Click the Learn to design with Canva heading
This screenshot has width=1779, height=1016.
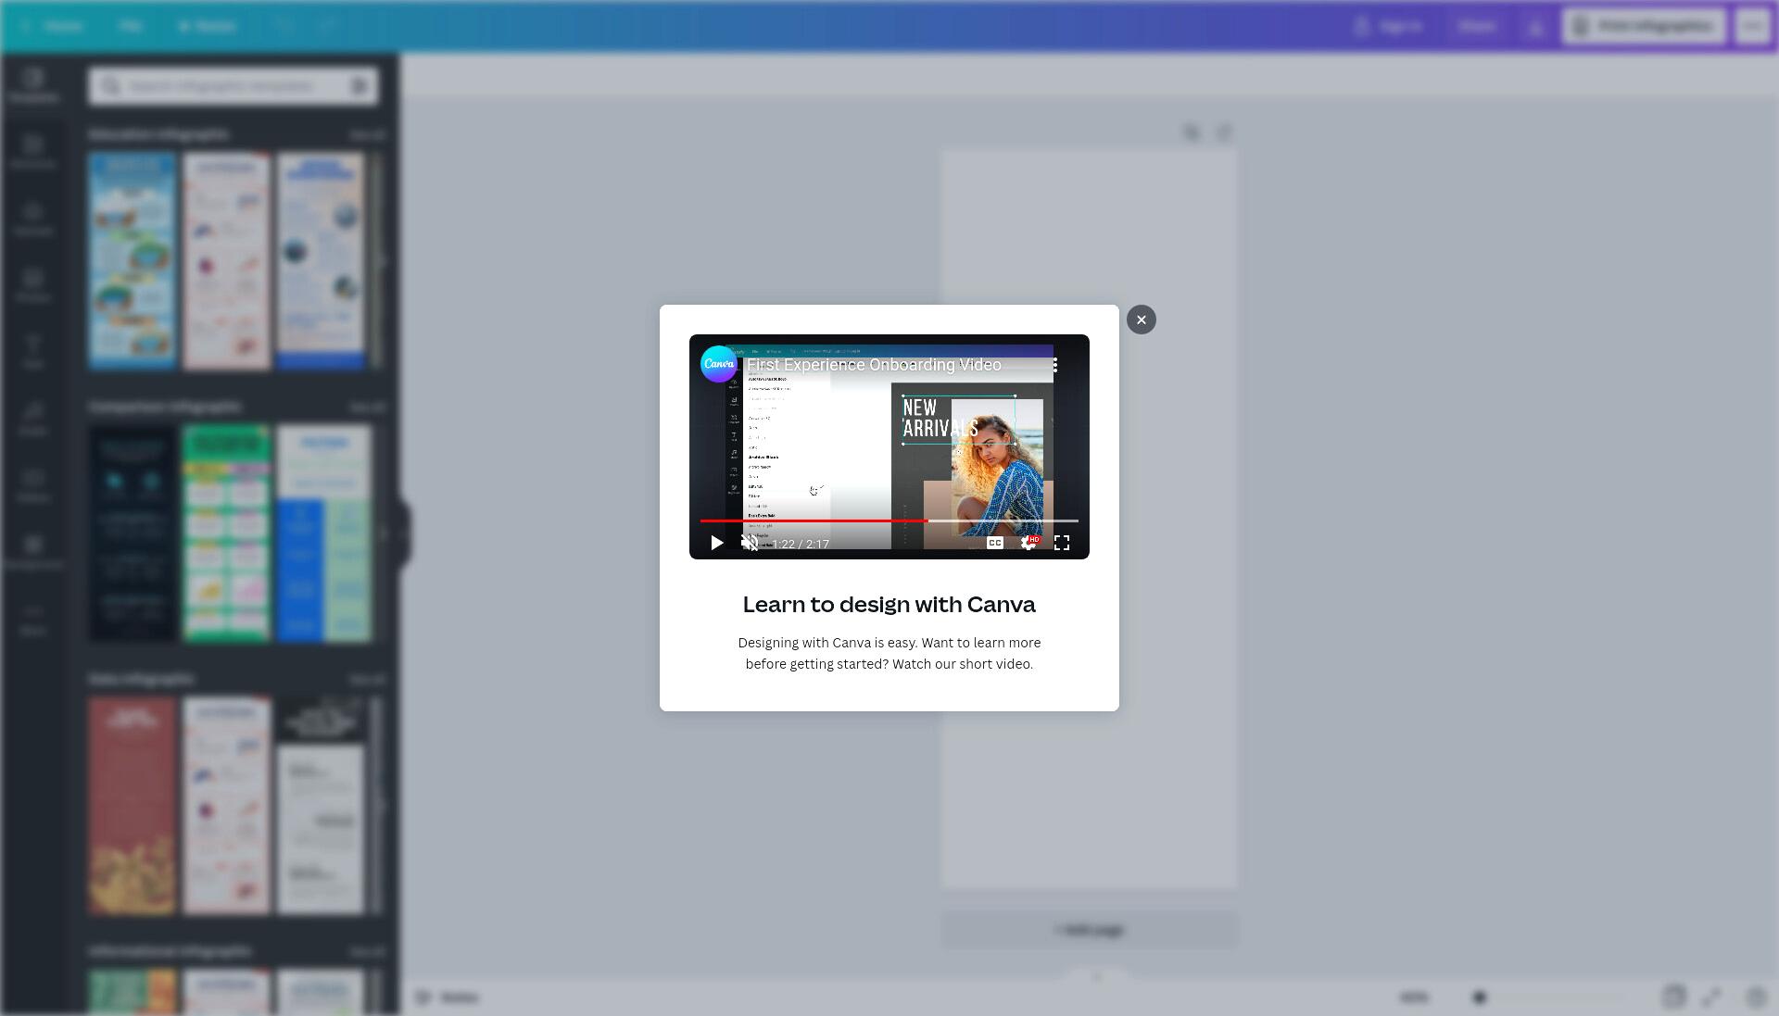click(889, 604)
